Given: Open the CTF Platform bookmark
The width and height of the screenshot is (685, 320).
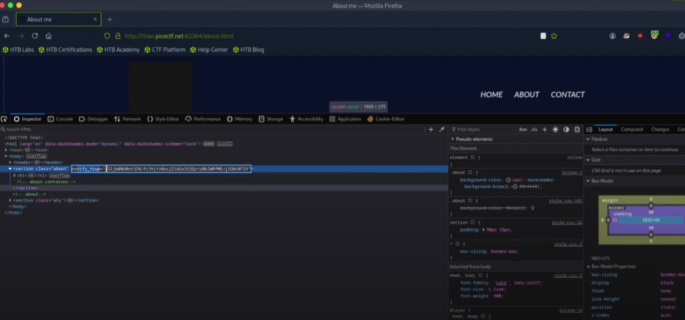Looking at the screenshot, I should point(165,49).
